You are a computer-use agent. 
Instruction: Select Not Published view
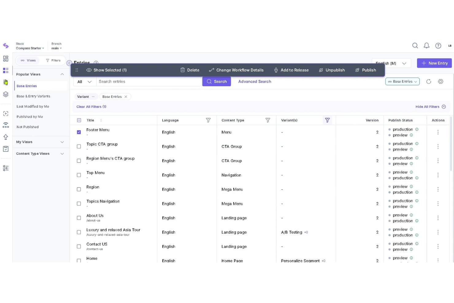click(x=28, y=127)
